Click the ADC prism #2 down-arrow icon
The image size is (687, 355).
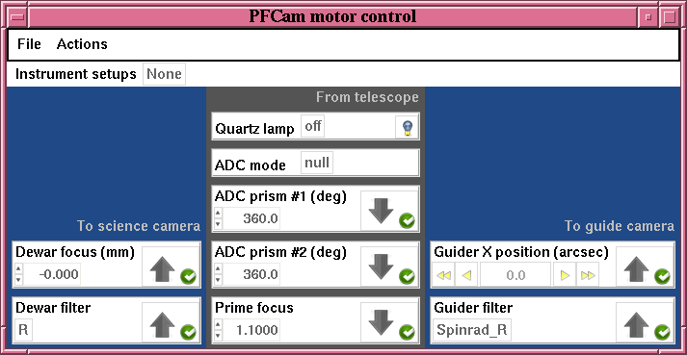pos(381,266)
